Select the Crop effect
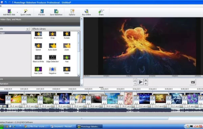The height and width of the screenshot is (129, 203). pyautogui.click(x=52, y=35)
